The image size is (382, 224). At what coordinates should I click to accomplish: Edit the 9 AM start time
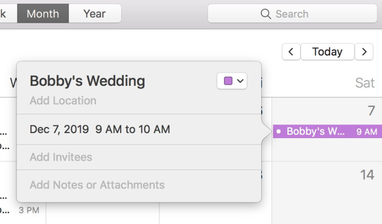coord(109,129)
